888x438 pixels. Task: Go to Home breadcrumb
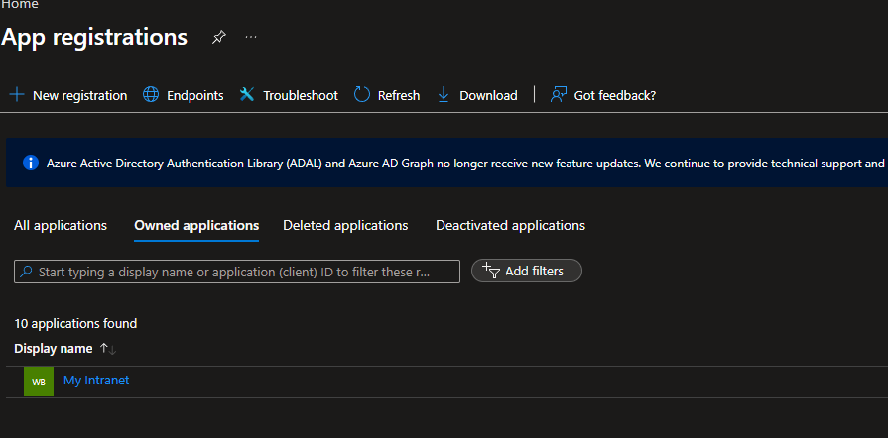[x=20, y=5]
